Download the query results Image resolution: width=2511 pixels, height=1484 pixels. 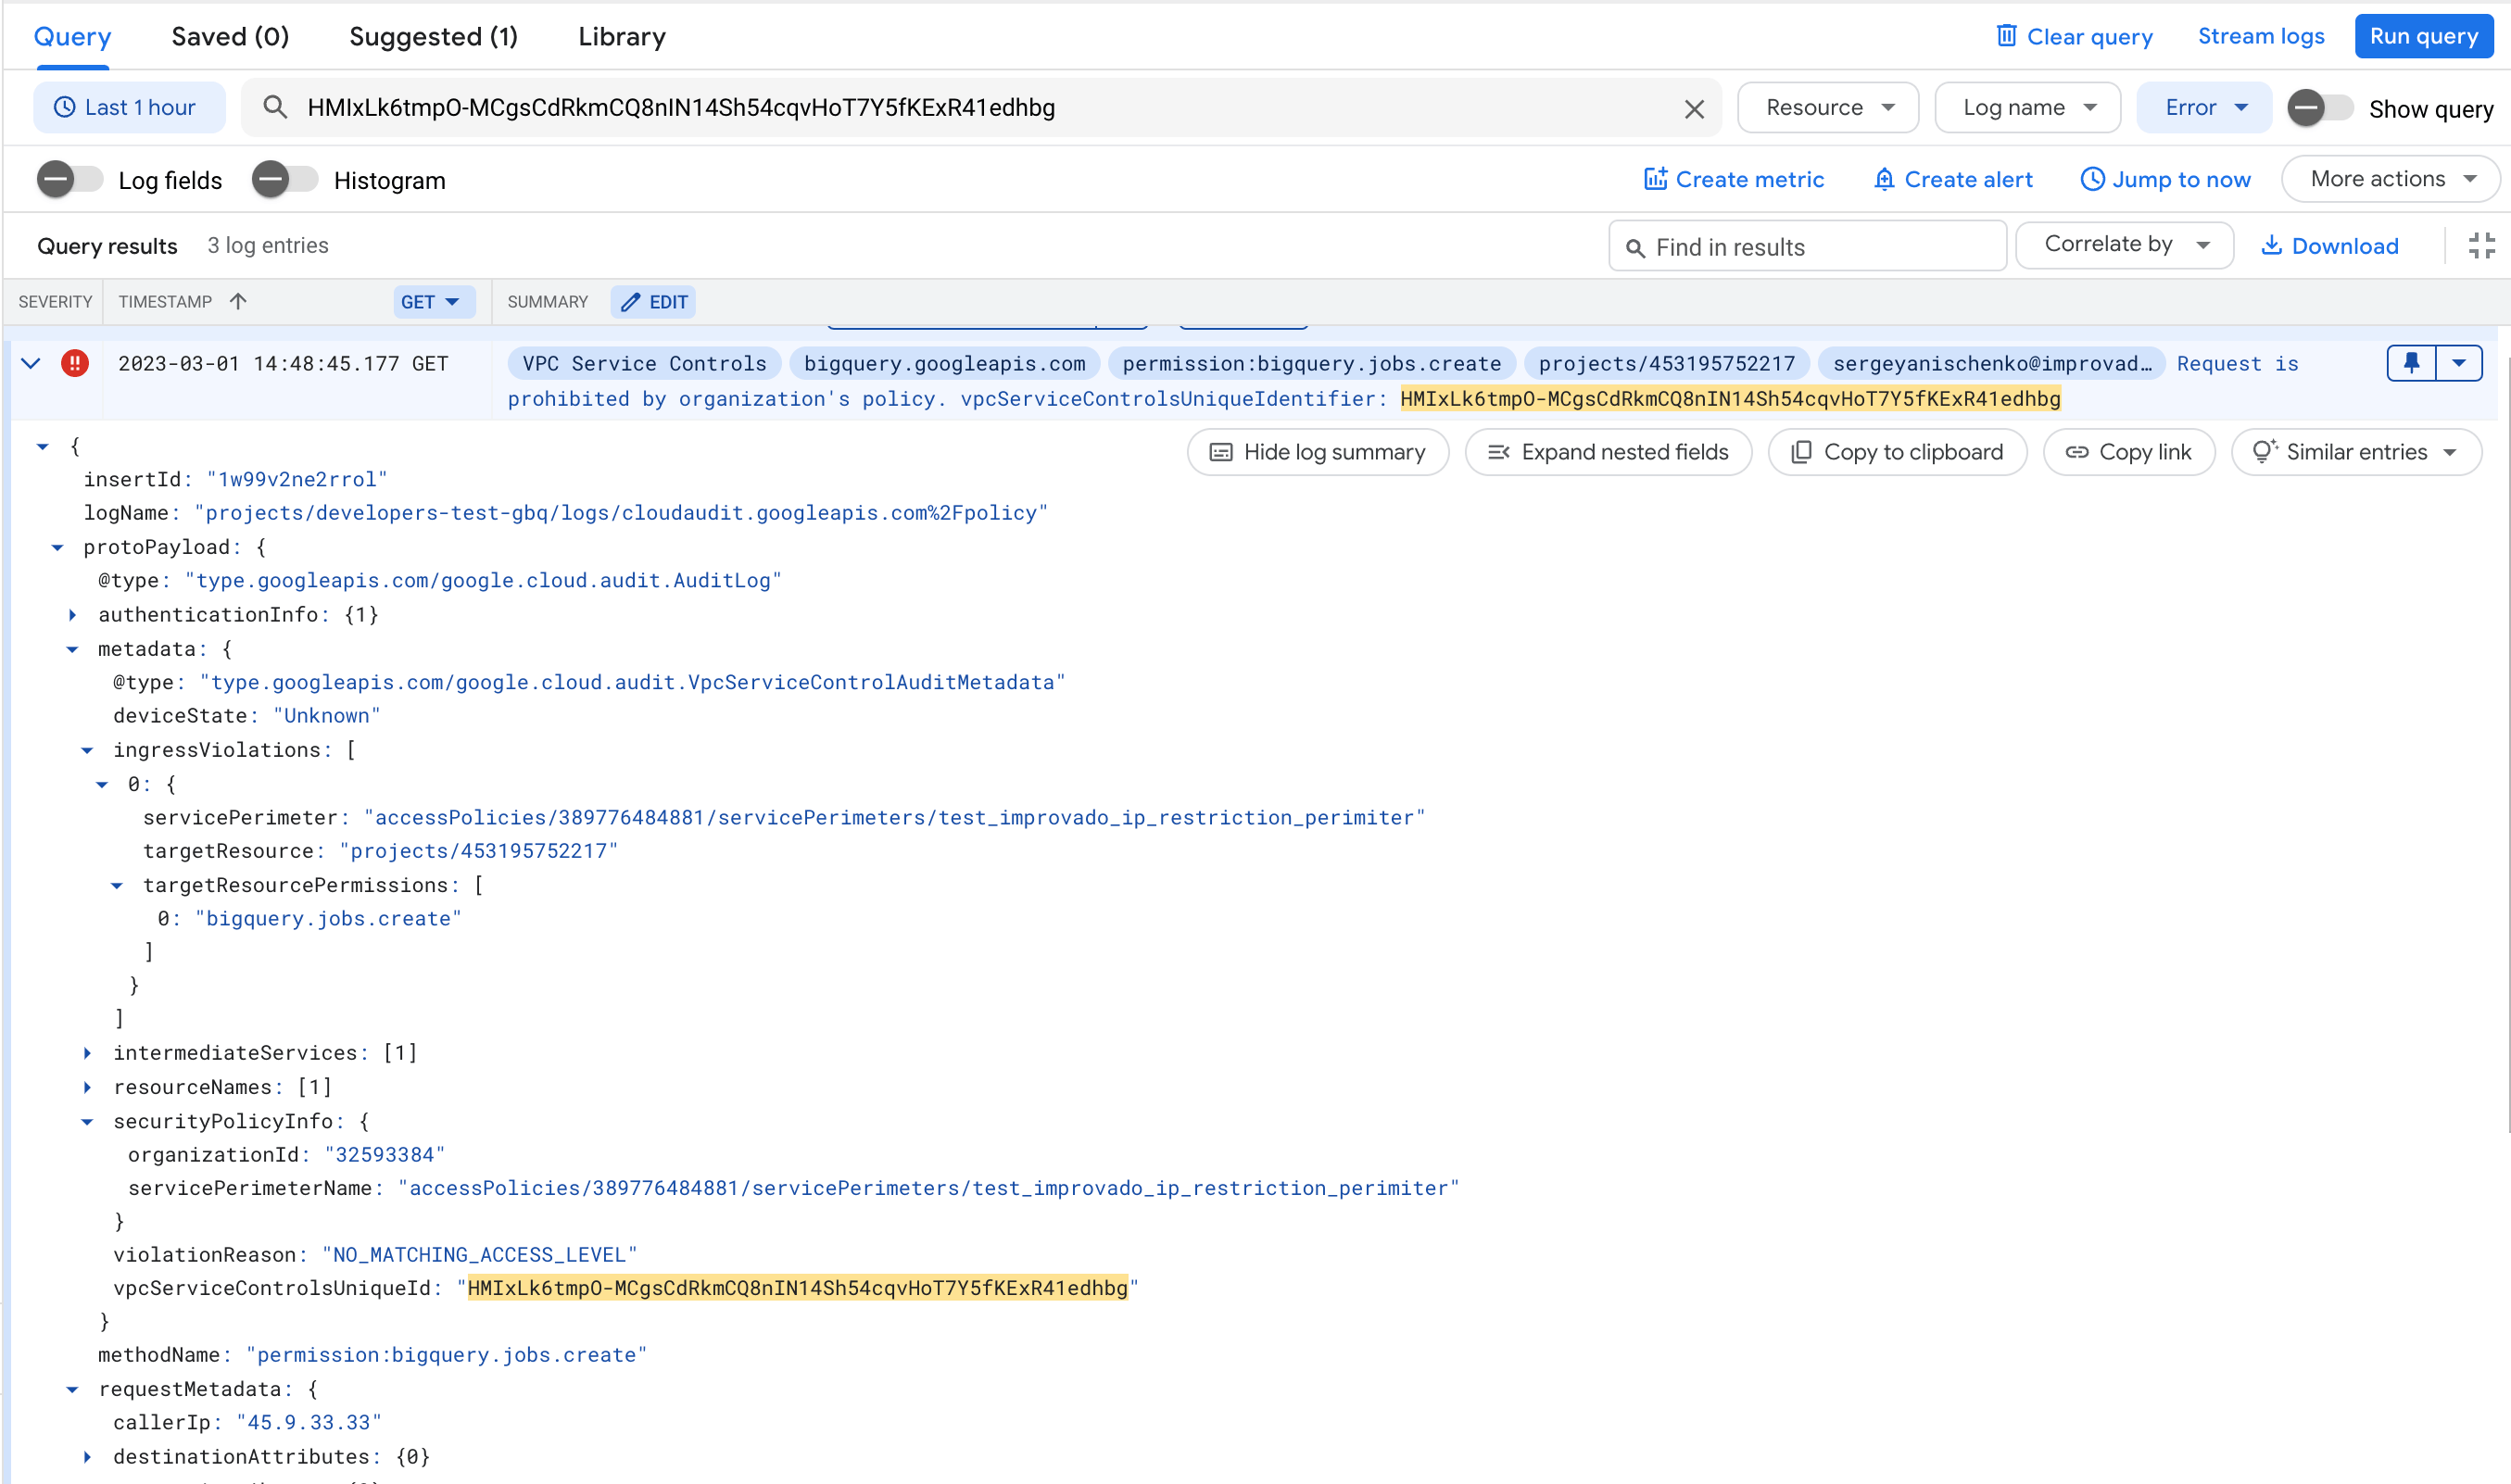click(x=2330, y=245)
